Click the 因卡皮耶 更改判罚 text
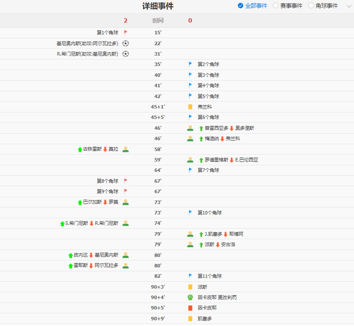354x326 pixels. point(217,297)
